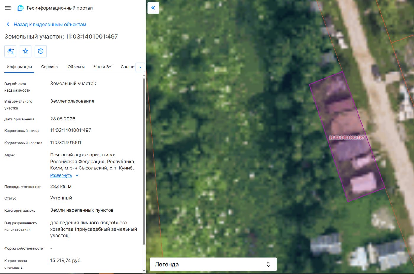Click the Геоинформационный портал logo
Image resolution: width=414 pixels, height=274 pixels.
pos(20,8)
